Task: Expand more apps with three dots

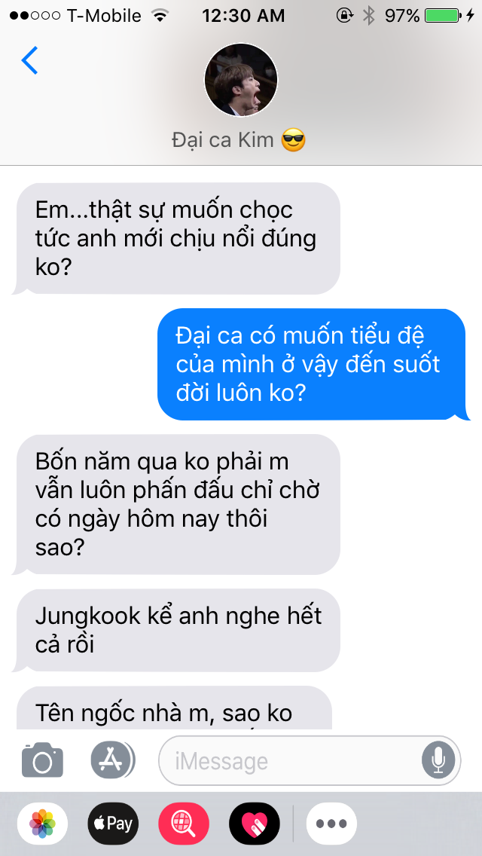Action: coord(331,824)
